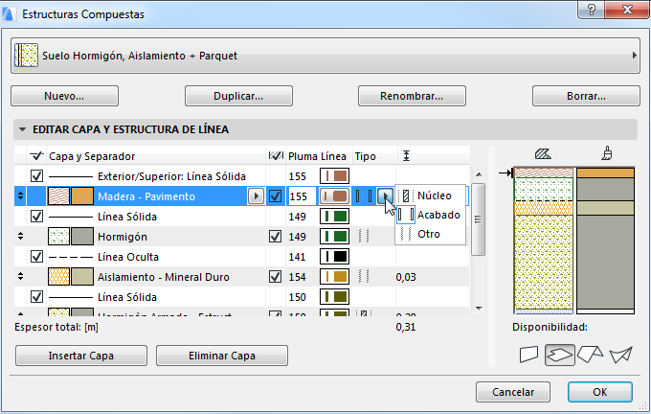
Task: Click the checkmark column header icon
Action: 36,156
